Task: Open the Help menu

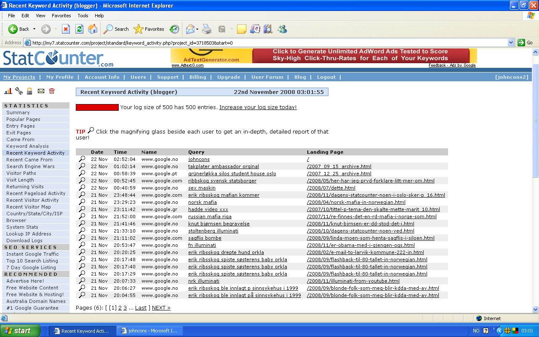Action: (99, 16)
